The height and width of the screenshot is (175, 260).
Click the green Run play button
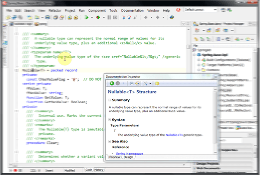(x=86, y=17)
